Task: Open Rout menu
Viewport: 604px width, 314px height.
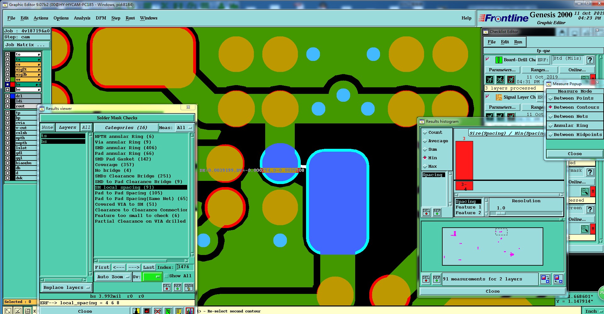Action: [130, 18]
